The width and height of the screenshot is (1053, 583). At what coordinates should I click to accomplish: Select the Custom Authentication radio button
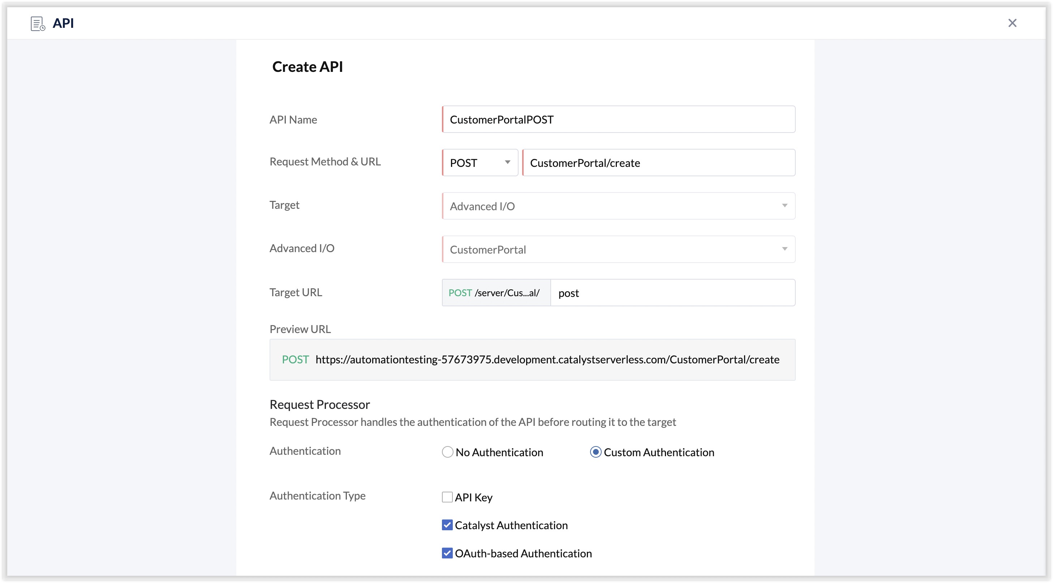596,452
